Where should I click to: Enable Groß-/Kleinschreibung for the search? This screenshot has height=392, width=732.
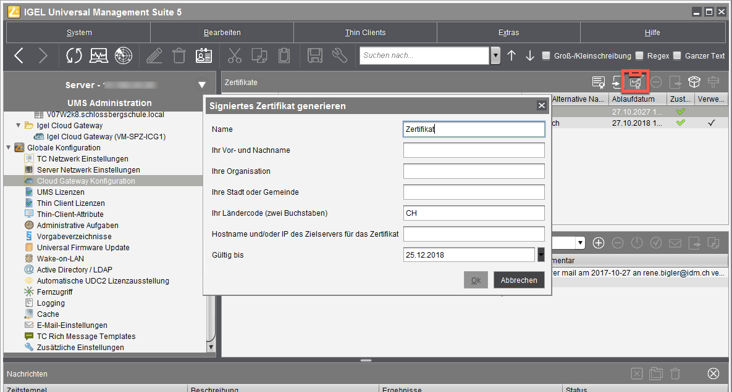[x=546, y=55]
